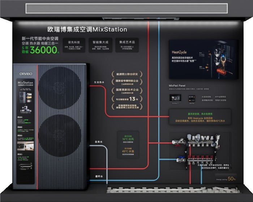This screenshot has height=202, width=253.
Task: Click the 循环水 pipe label
Action: tap(99, 176)
